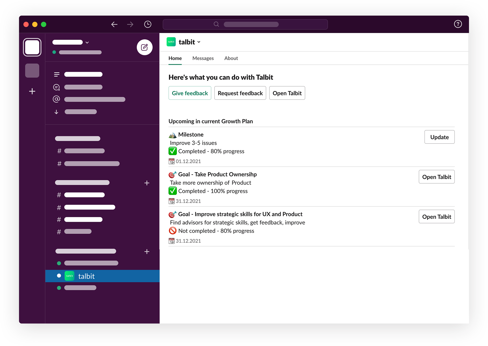Screen dimensions: 488x346
Task: Switch to the Home tab
Action: point(175,58)
